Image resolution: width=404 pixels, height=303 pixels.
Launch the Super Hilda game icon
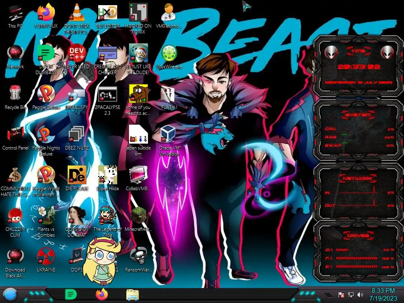point(108,175)
